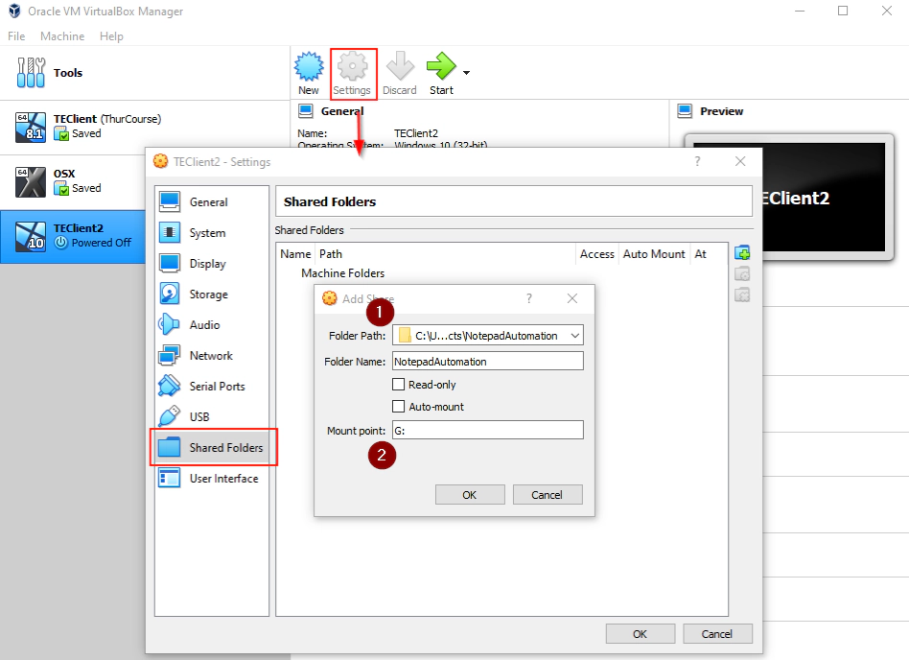The height and width of the screenshot is (660, 909).
Task: Click the Mount point input field
Action: [487, 431]
